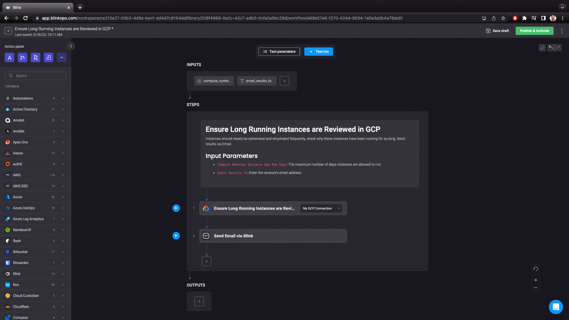Open Box actions list
This screenshot has width=569, height=320.
34,285
